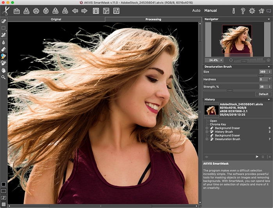The height and width of the screenshot is (208, 273).
Task: Save the image with the Save icon
Action: pyautogui.click(x=27, y=11)
